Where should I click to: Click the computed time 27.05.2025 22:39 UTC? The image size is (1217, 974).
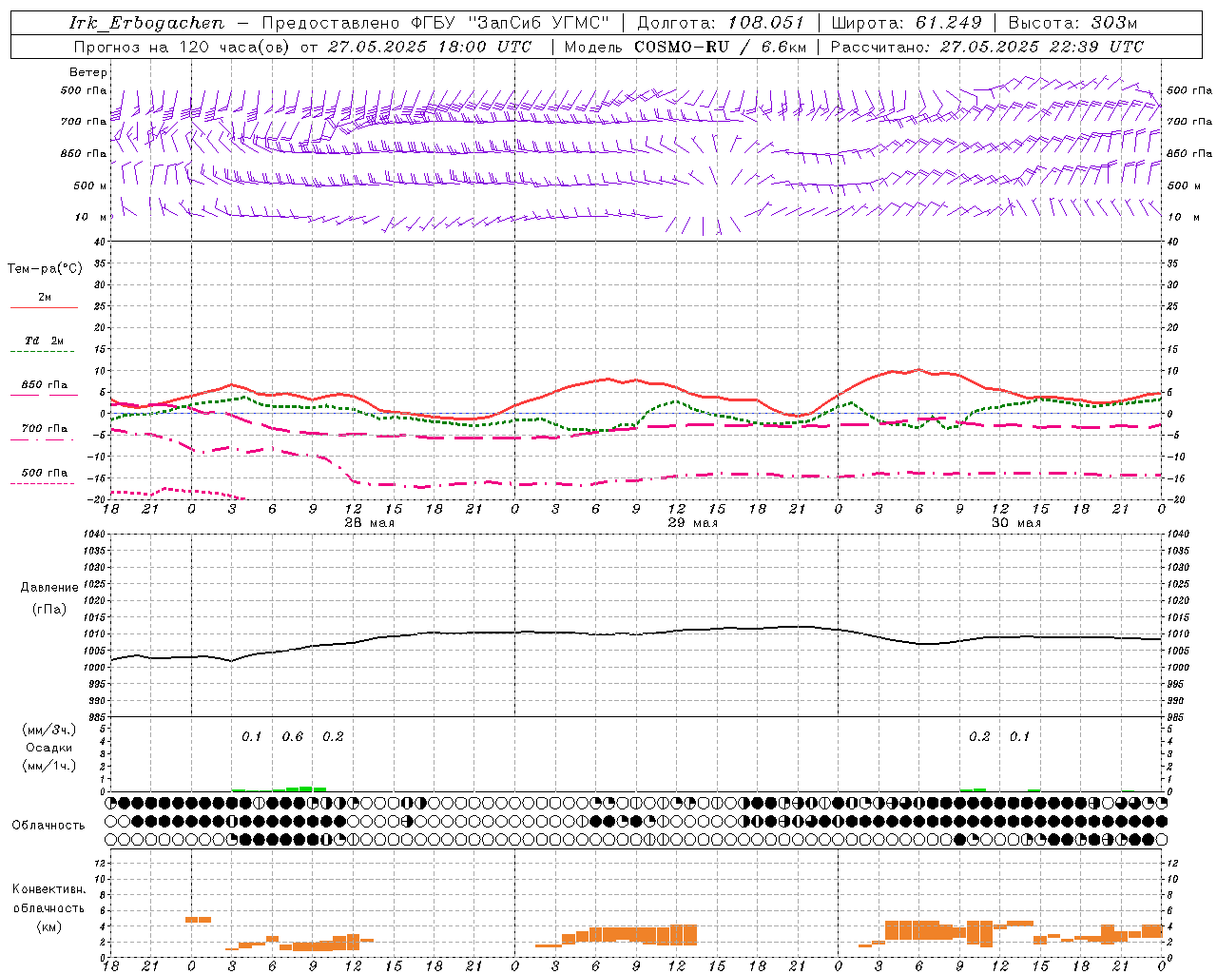tap(1042, 47)
